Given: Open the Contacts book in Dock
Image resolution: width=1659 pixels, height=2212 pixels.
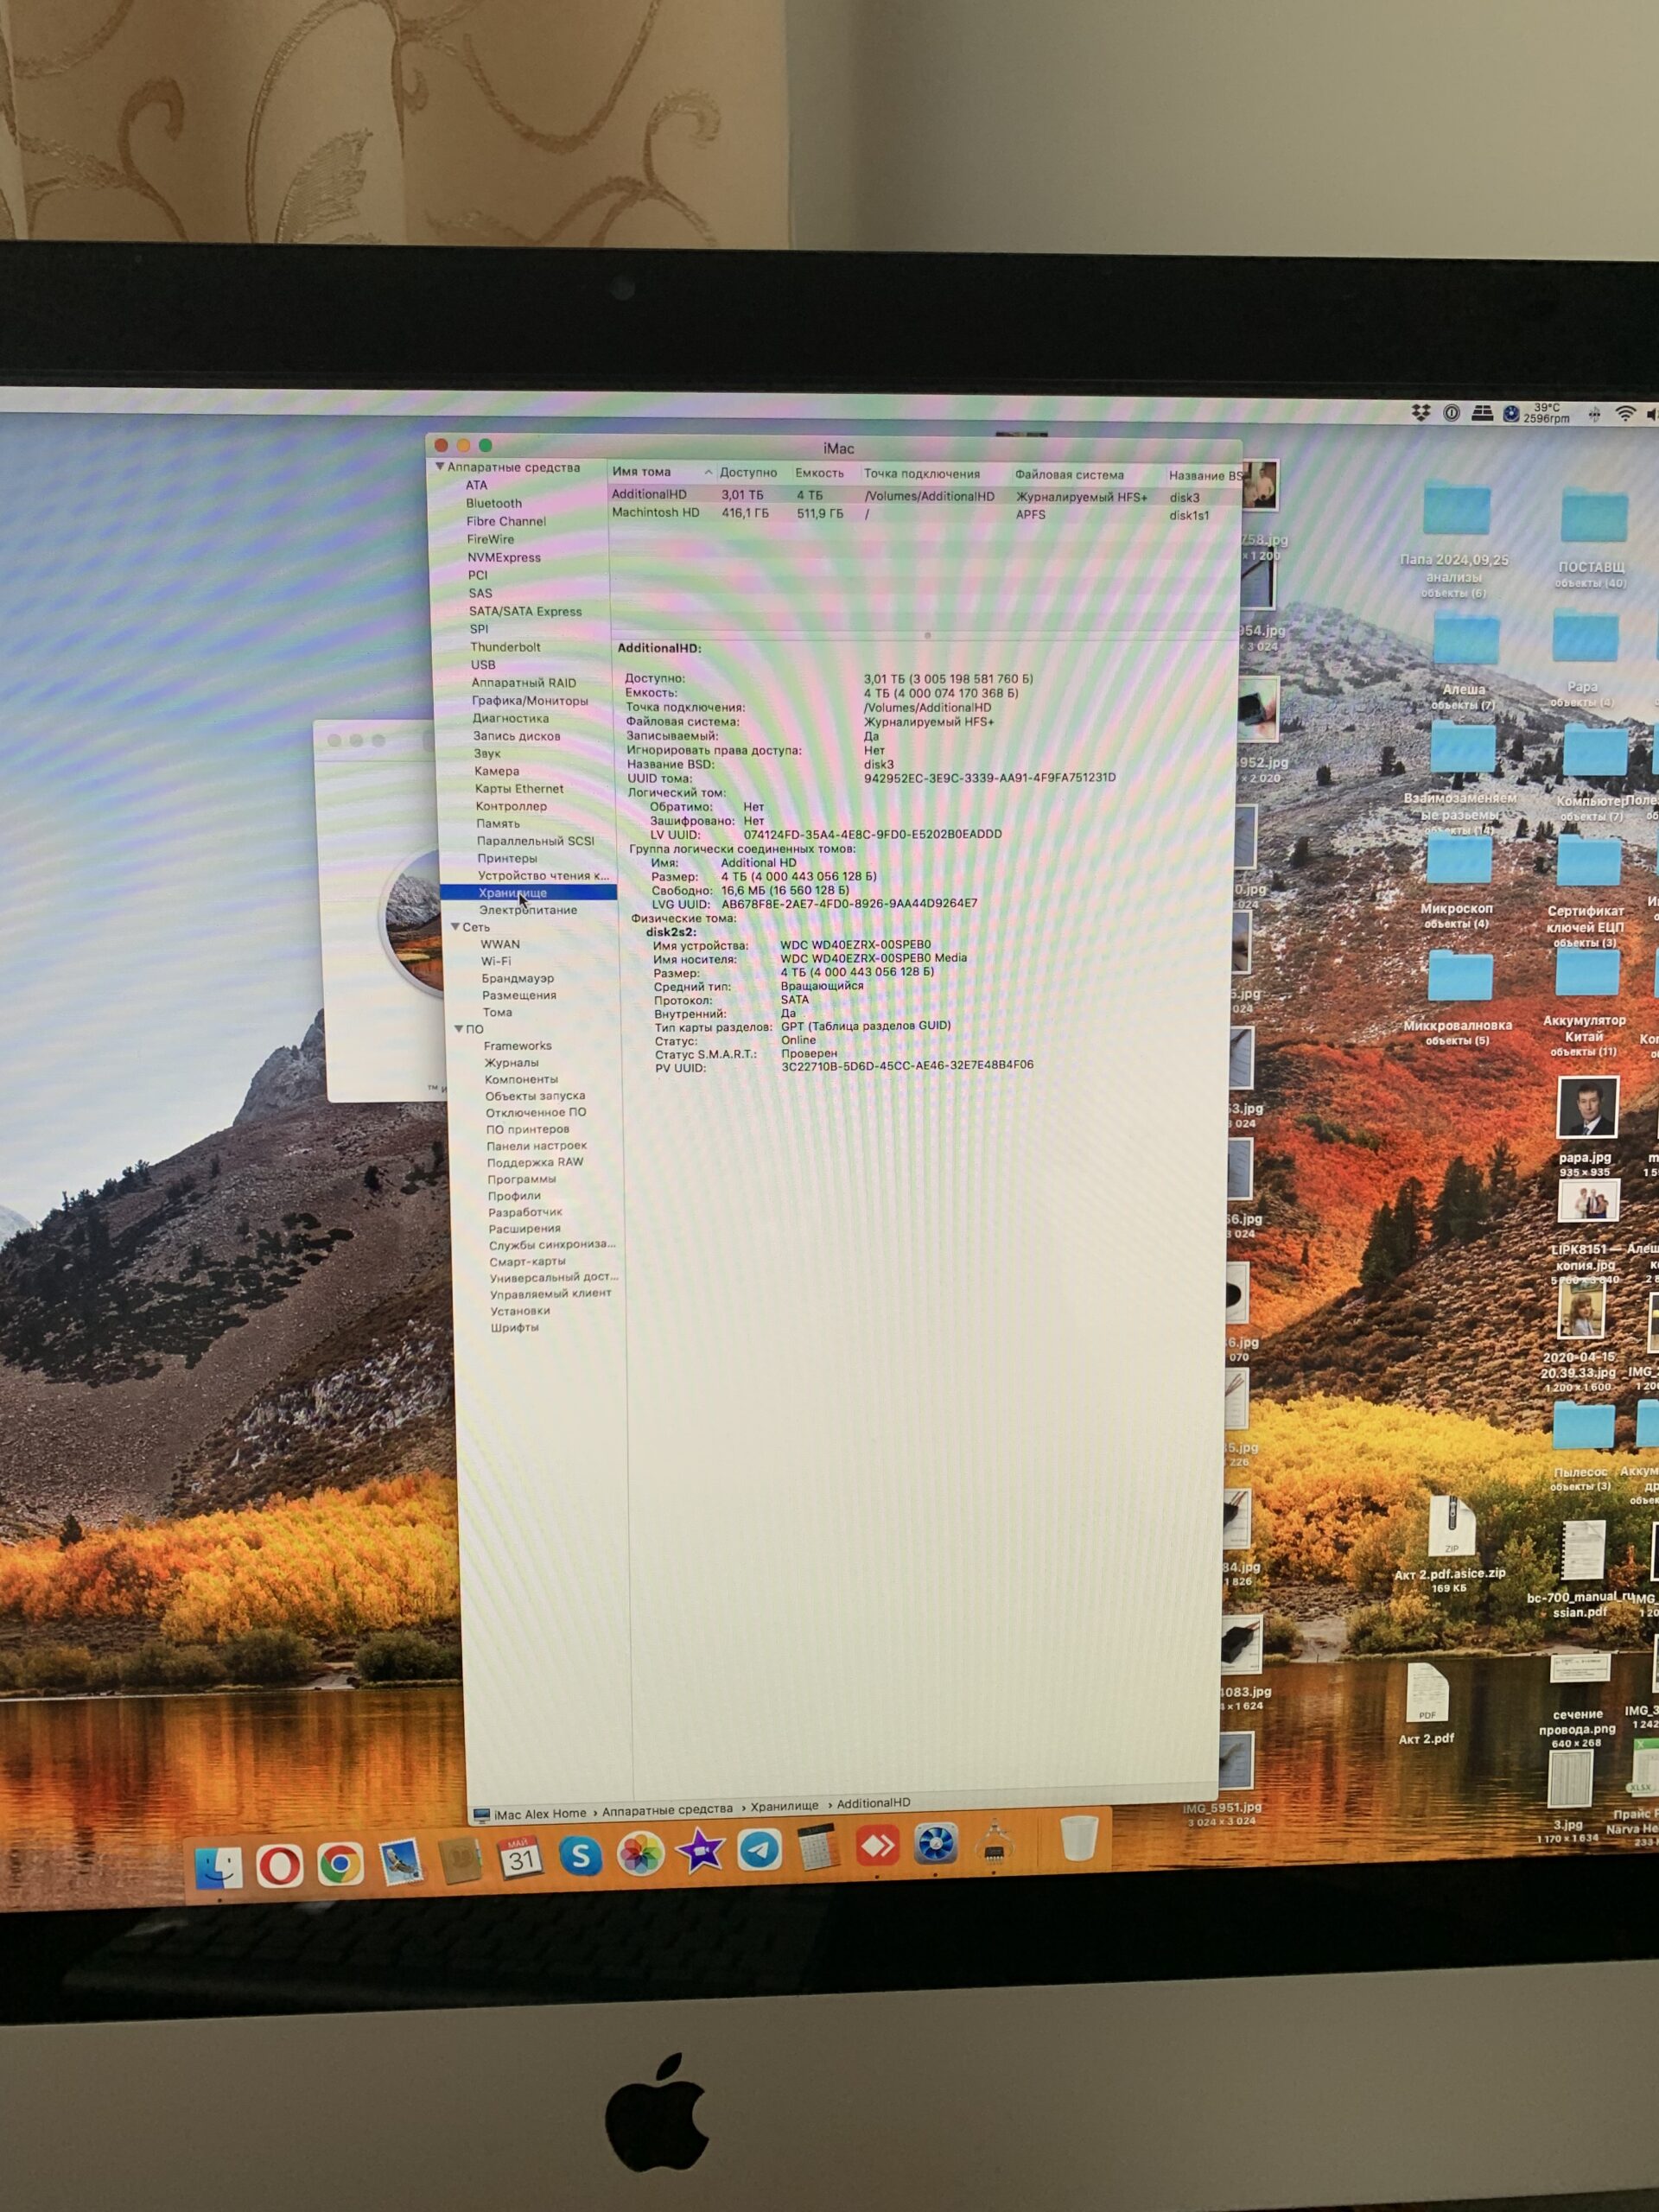Looking at the screenshot, I should (x=461, y=1860).
